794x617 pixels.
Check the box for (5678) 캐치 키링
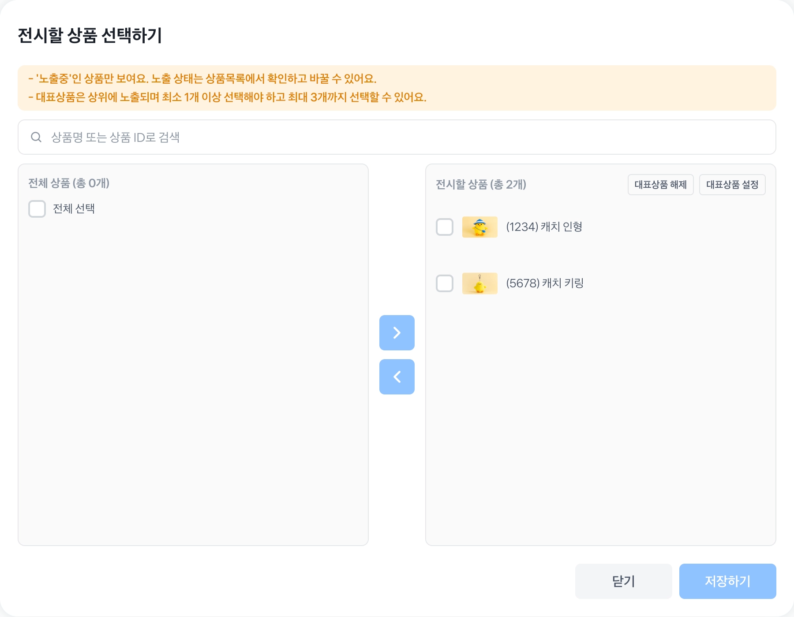(445, 283)
